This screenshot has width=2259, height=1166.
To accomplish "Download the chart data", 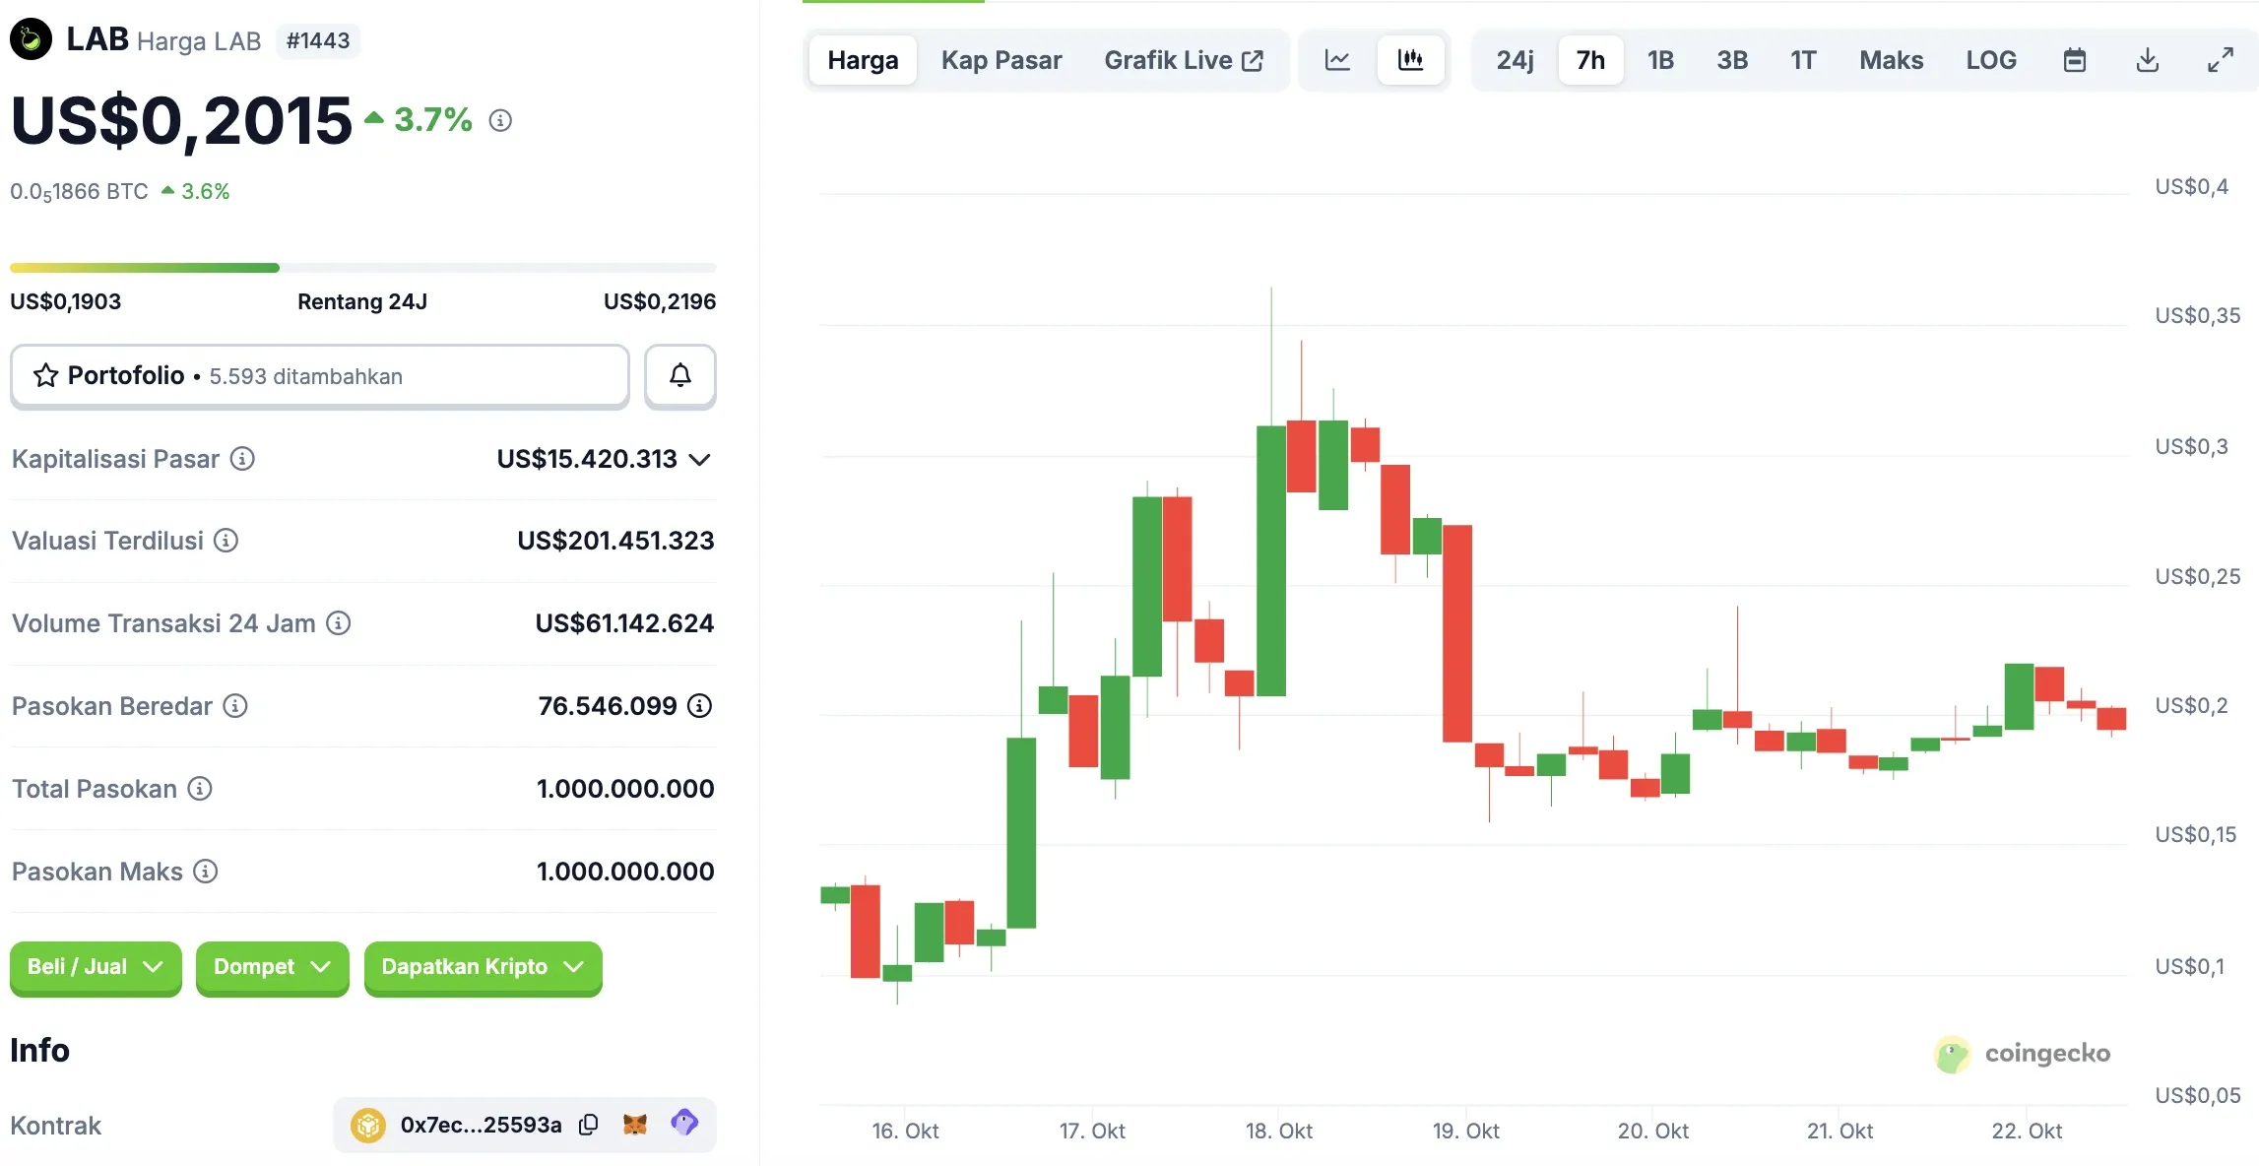I will pyautogui.click(x=2148, y=59).
